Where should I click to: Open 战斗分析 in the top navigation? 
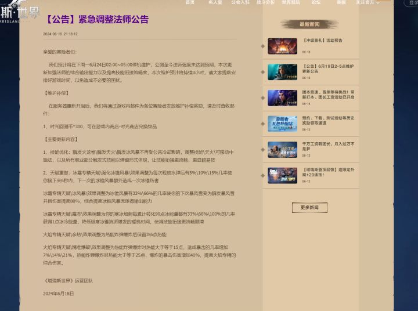coord(265,2)
